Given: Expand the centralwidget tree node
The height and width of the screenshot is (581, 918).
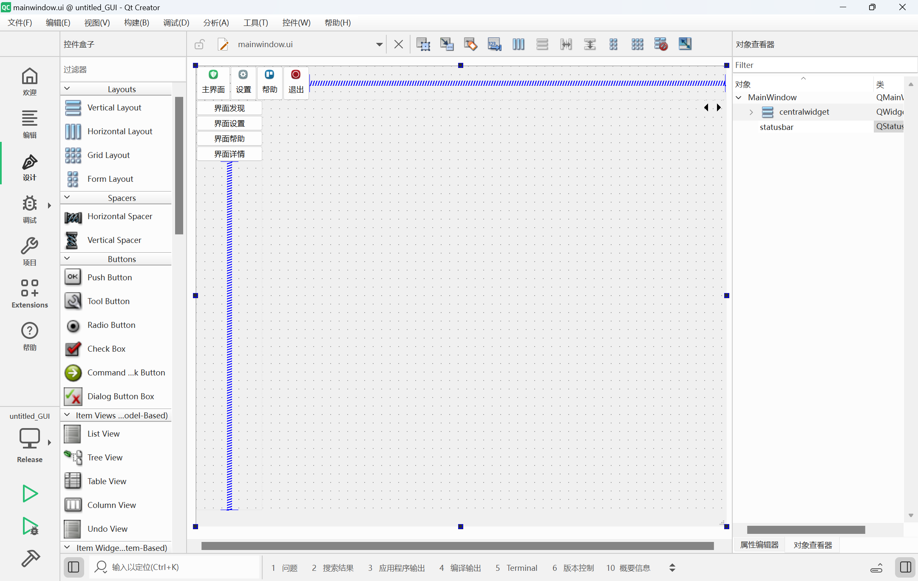Looking at the screenshot, I should tap(751, 112).
